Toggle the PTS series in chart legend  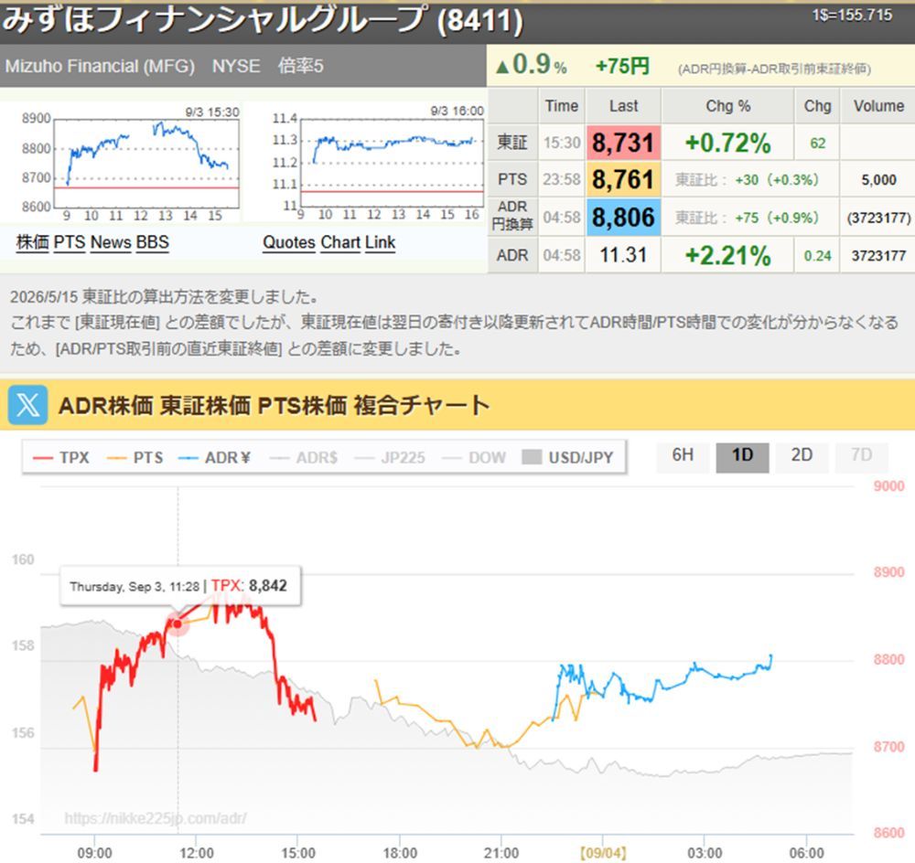tap(135, 458)
